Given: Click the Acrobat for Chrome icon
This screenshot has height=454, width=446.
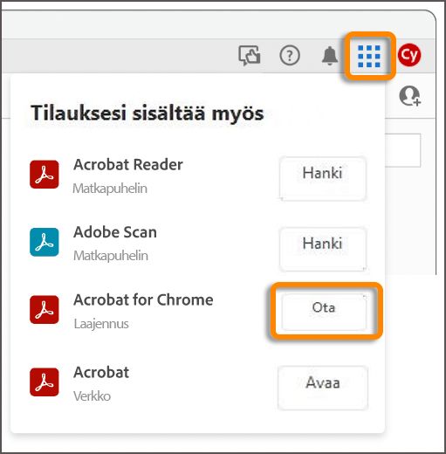Looking at the screenshot, I should (x=45, y=310).
